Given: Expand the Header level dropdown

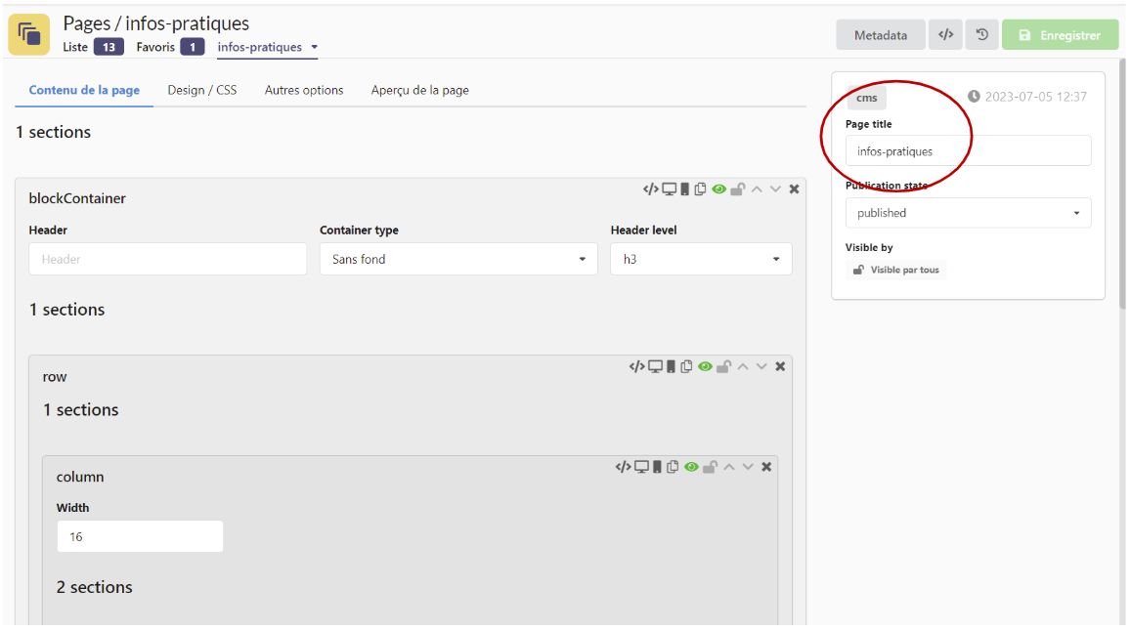Looking at the screenshot, I should click(x=701, y=260).
